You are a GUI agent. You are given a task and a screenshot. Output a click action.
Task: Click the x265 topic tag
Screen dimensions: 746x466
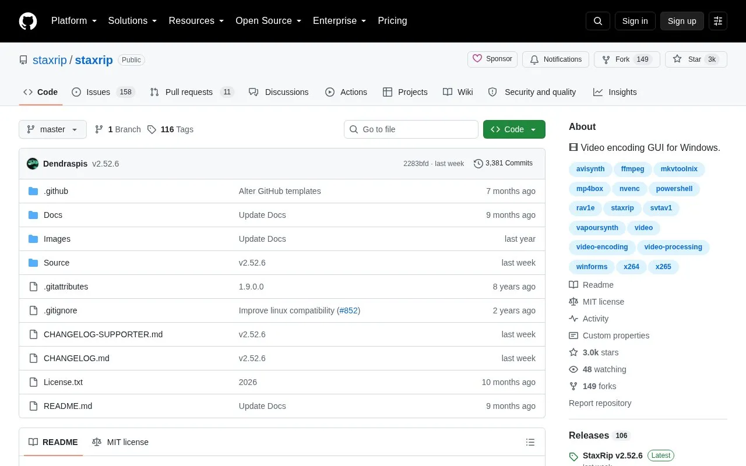point(663,267)
